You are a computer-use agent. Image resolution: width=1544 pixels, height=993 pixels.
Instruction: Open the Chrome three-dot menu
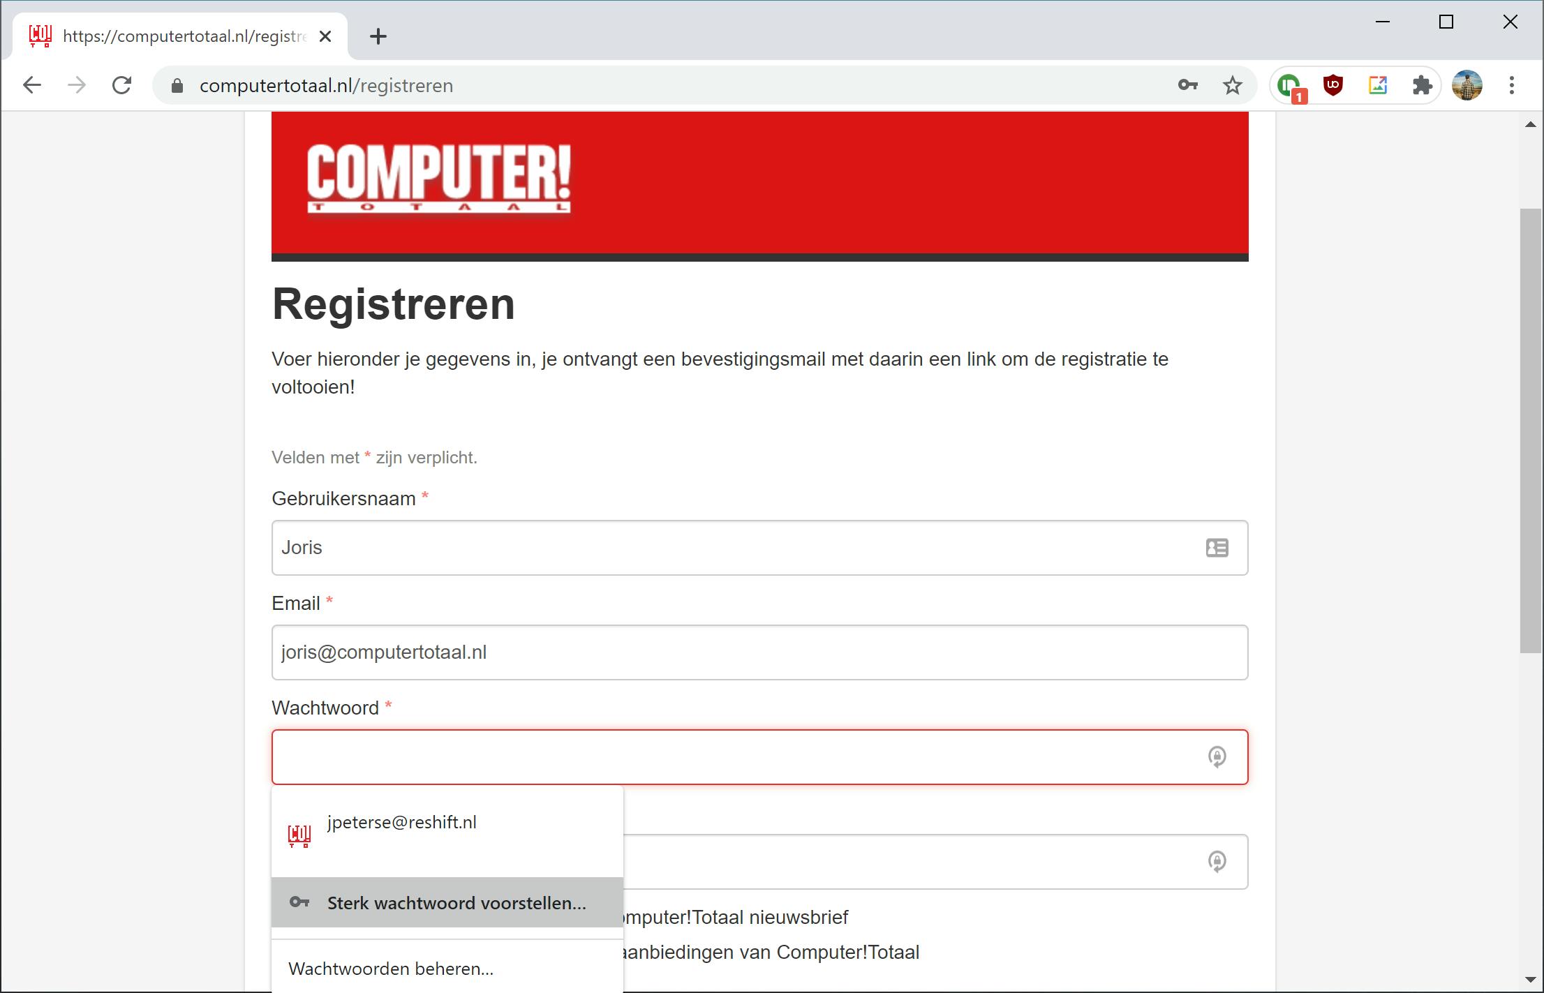pyautogui.click(x=1512, y=85)
